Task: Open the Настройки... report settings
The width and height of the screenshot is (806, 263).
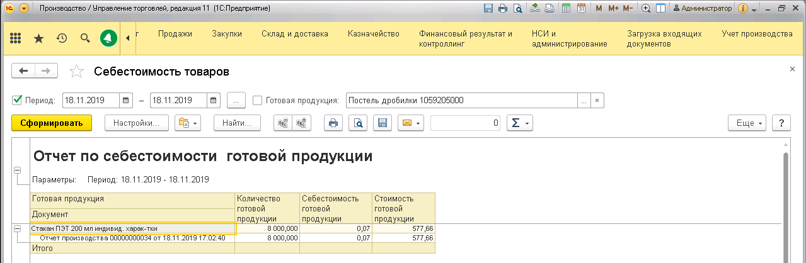Action: pyautogui.click(x=136, y=123)
